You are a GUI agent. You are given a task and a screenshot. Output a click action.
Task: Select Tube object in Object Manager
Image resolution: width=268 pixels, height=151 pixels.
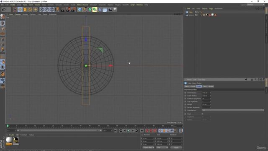191,12
